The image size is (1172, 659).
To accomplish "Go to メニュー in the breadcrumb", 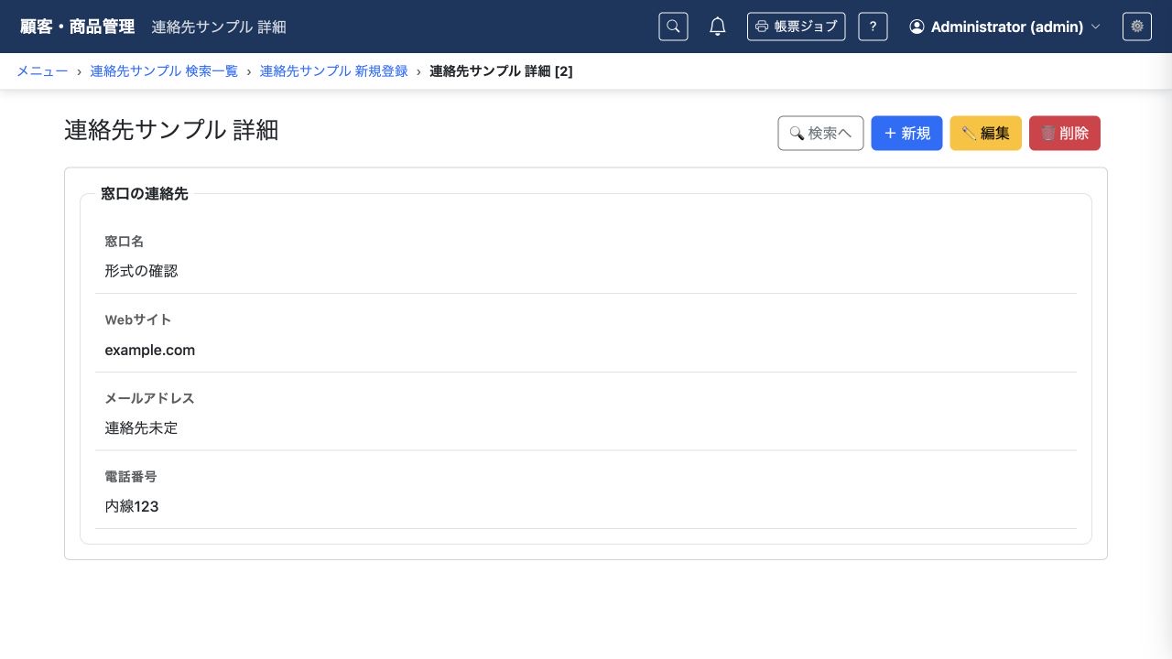I will 42,70.
